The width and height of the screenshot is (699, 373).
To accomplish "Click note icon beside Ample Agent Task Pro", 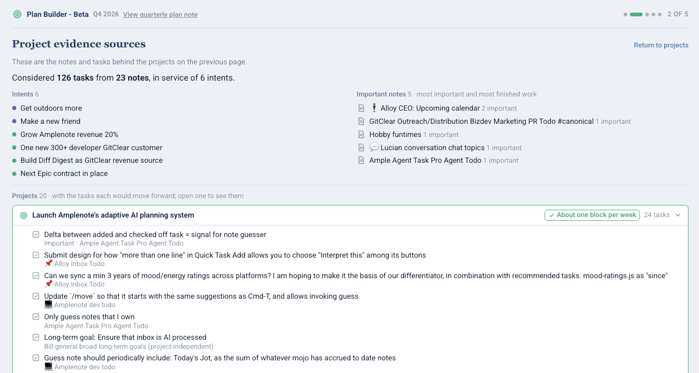I will (361, 160).
